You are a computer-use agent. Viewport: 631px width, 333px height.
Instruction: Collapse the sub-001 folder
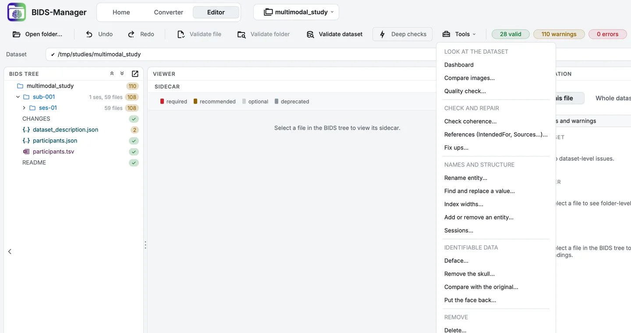(18, 97)
